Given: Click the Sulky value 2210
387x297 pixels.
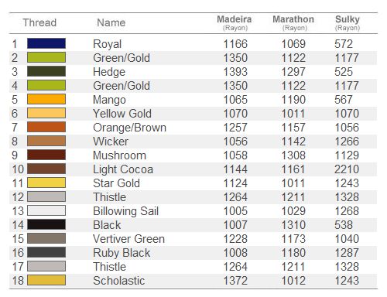Looking at the screenshot, I should 347,169.
